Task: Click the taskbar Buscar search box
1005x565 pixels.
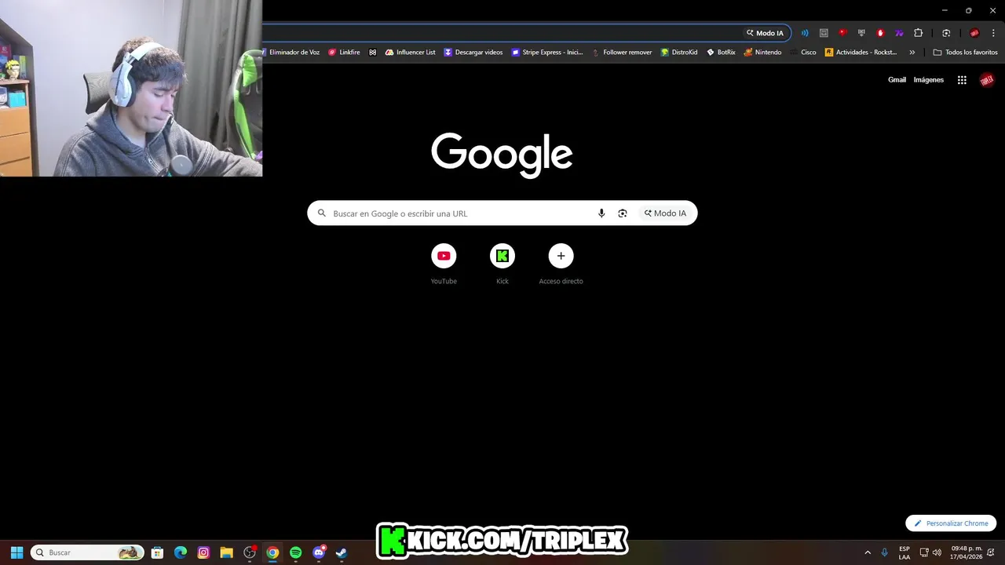Action: pyautogui.click(x=87, y=552)
